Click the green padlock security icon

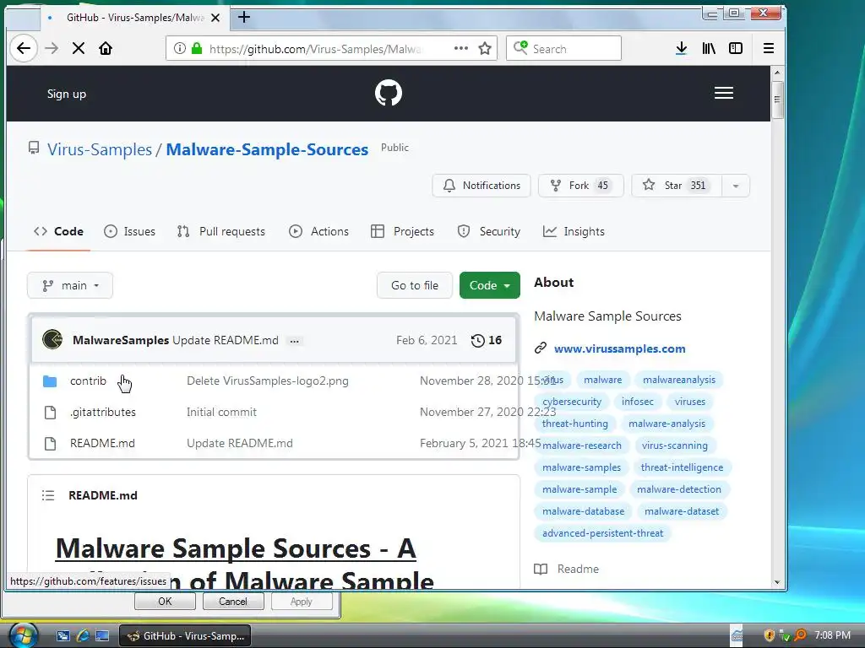point(196,48)
